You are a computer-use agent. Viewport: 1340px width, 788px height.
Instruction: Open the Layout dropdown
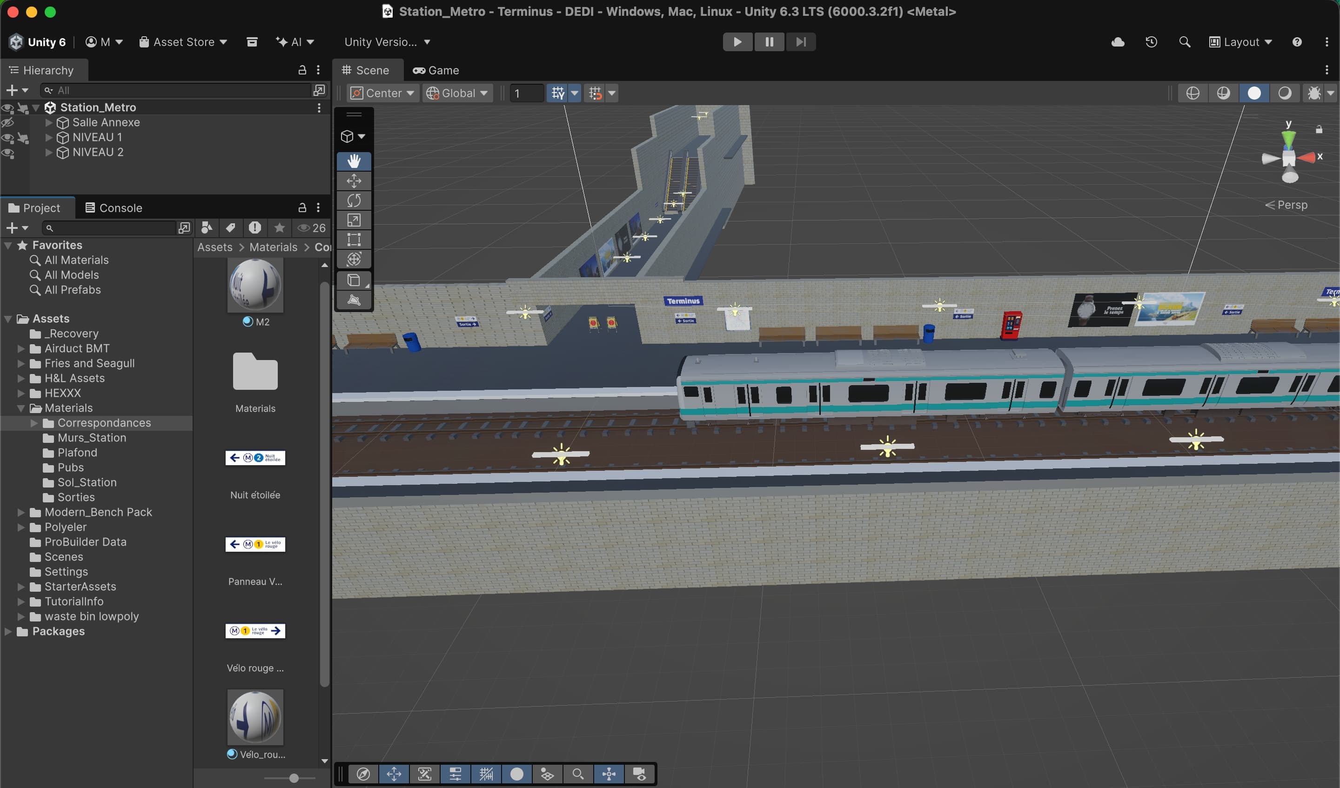1240,42
